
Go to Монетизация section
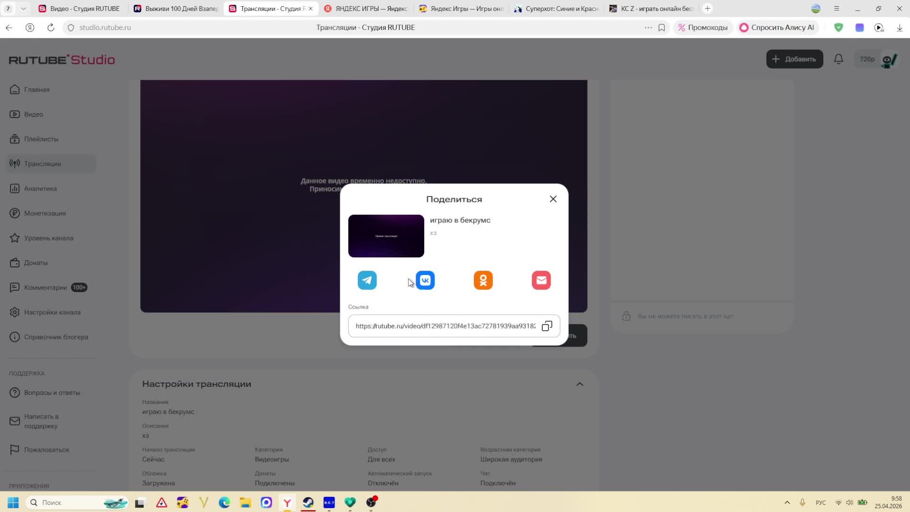[45, 213]
